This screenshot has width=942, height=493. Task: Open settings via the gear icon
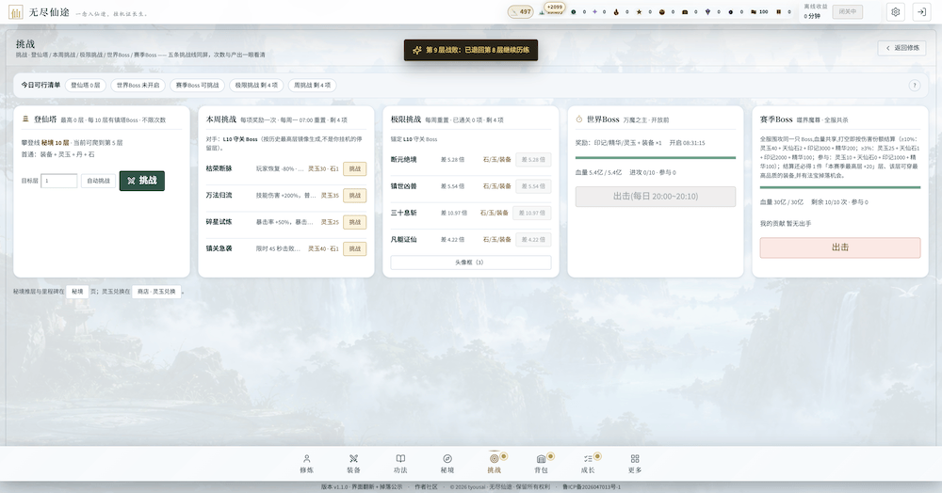coord(895,12)
